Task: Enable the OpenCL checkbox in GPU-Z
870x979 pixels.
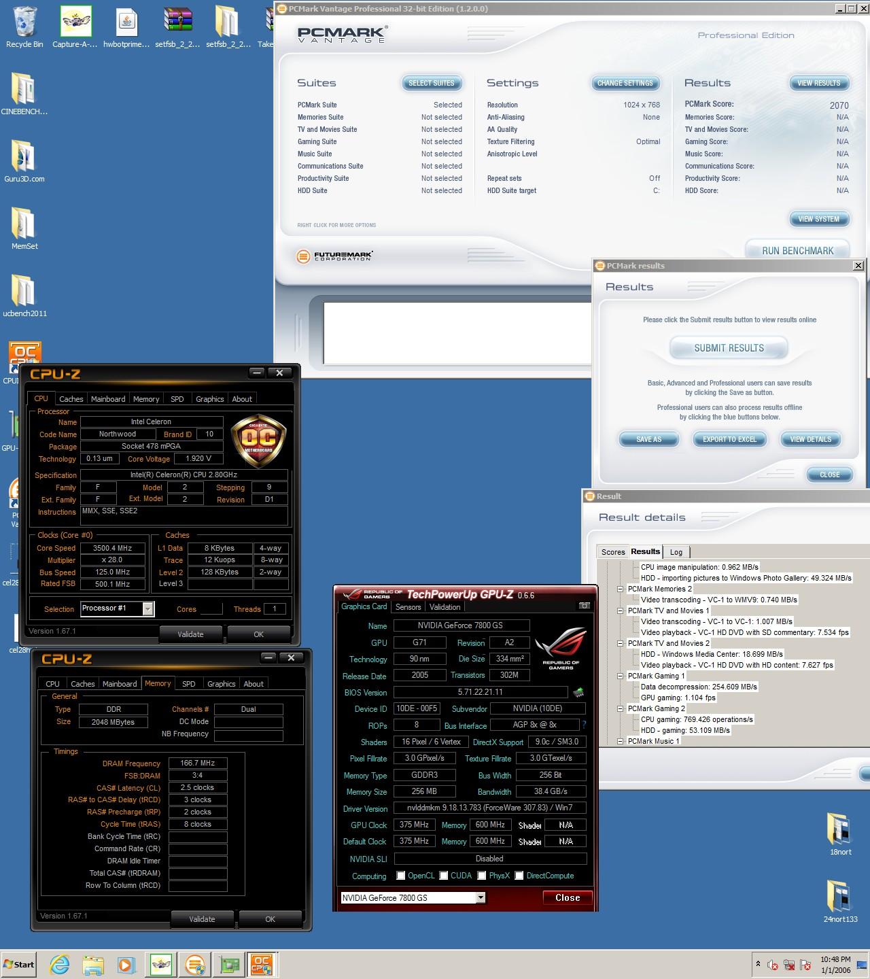Action: [x=401, y=876]
